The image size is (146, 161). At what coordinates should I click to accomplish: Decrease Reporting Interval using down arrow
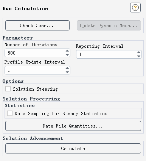pyautogui.click(x=139, y=56)
